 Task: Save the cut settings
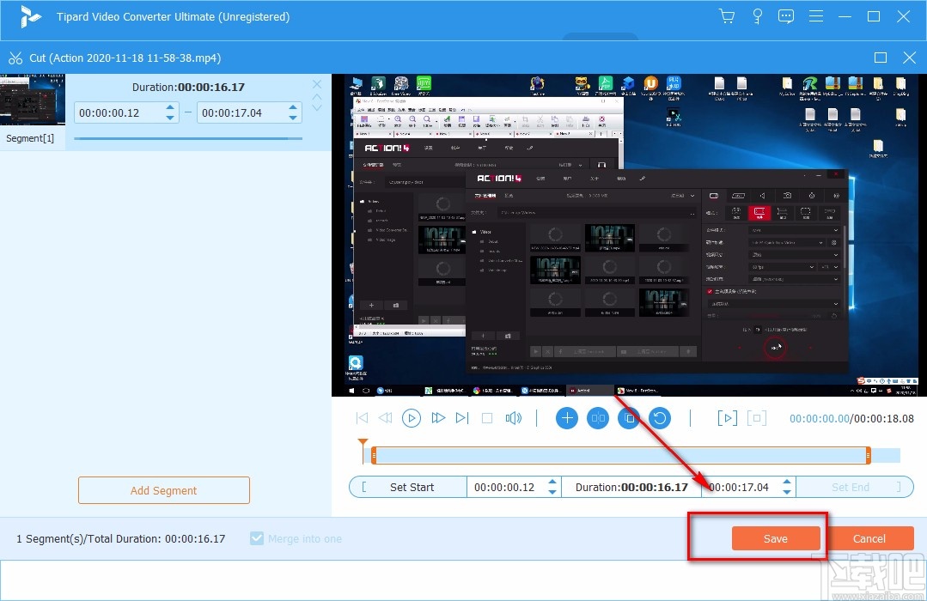775,538
